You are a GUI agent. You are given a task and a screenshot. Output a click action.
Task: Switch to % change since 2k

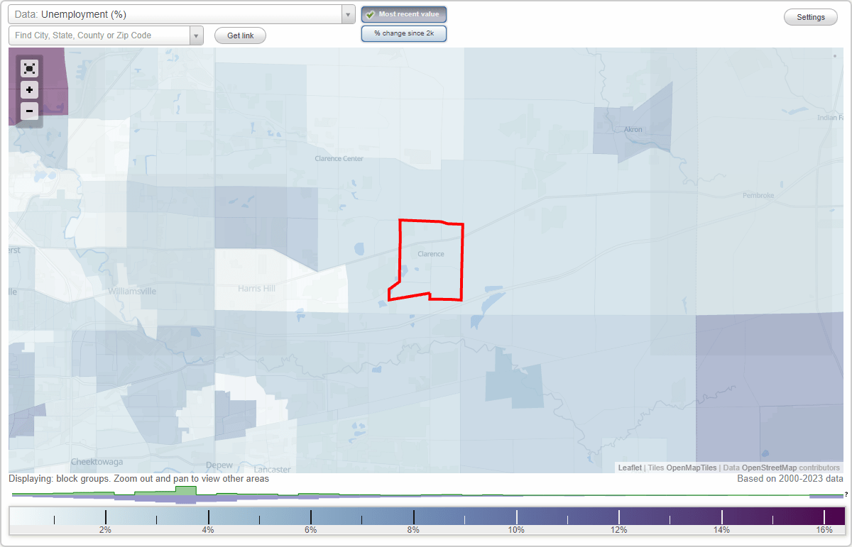404,33
